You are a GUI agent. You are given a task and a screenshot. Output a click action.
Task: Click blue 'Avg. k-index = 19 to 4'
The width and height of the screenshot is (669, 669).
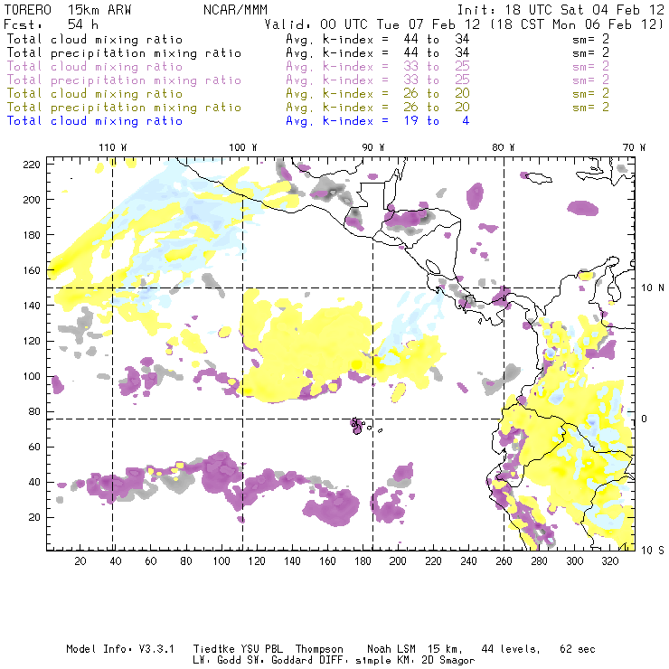(378, 121)
